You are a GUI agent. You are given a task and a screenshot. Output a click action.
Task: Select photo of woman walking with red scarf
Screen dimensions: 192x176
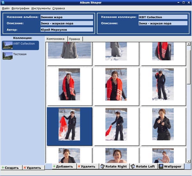pos(116,124)
